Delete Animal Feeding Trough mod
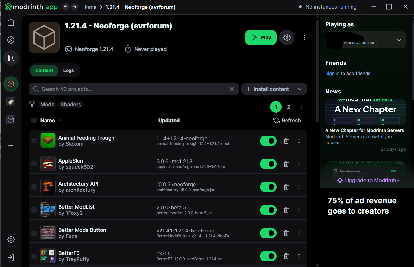 [286, 141]
